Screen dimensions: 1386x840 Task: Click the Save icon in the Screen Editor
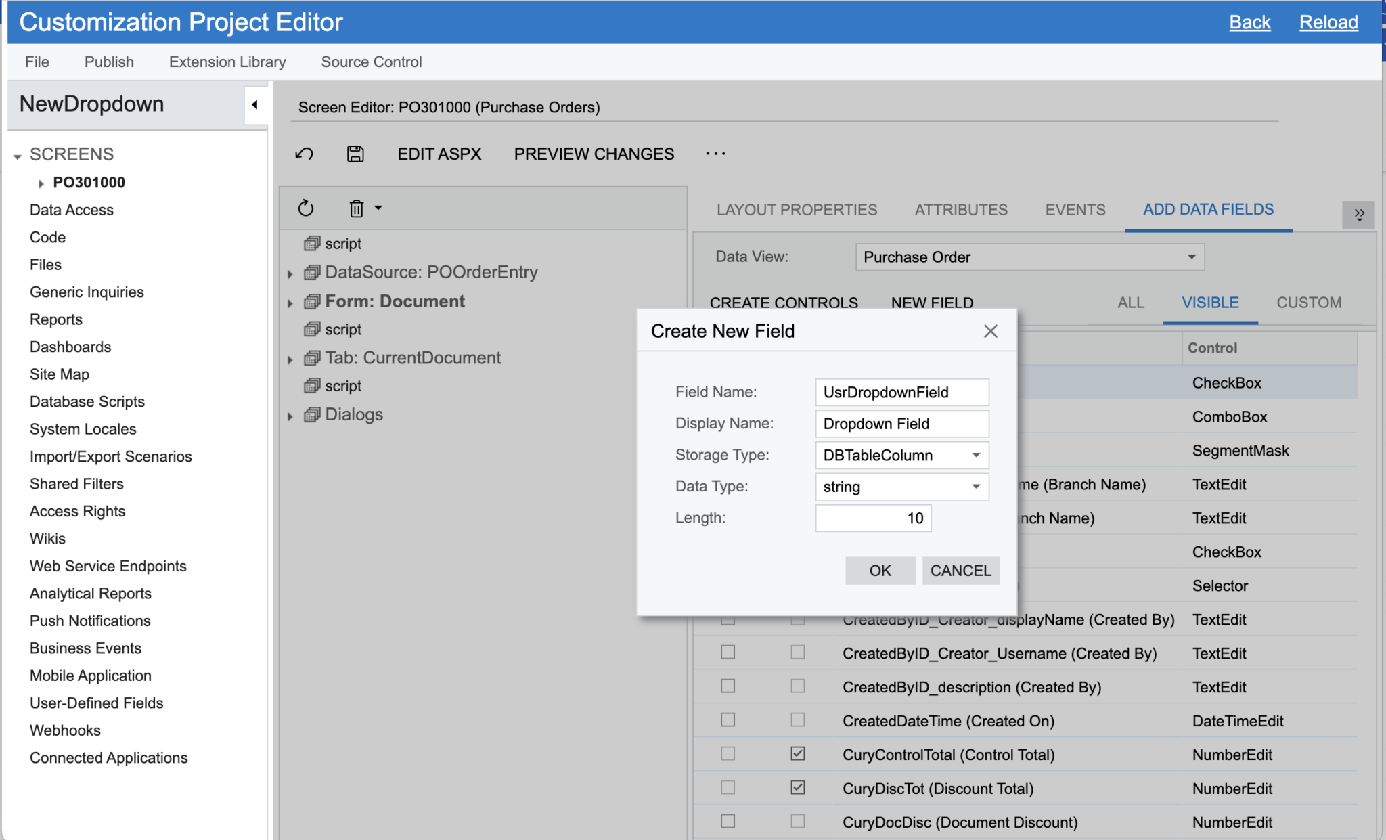(355, 154)
